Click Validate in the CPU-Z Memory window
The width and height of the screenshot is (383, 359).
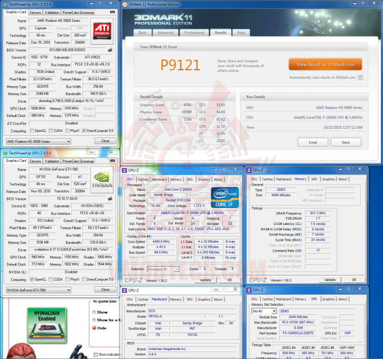tap(330, 280)
